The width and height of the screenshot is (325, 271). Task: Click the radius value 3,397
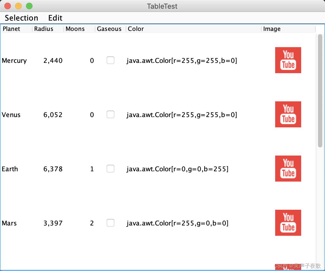click(x=53, y=223)
